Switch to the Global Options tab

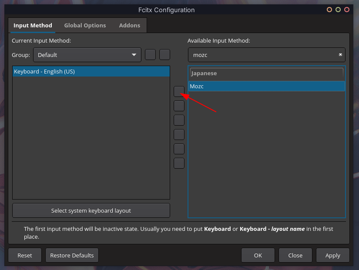pyautogui.click(x=85, y=25)
